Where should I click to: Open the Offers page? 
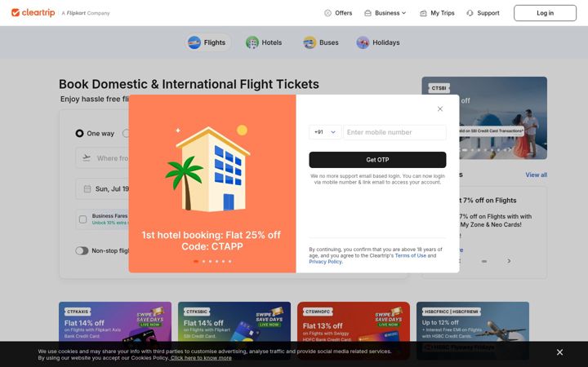[x=338, y=13]
